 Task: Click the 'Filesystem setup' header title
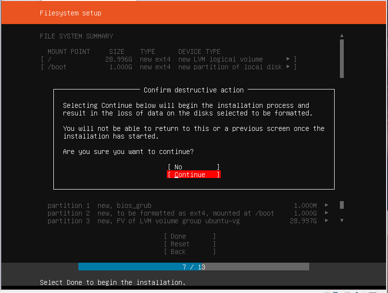click(71, 13)
